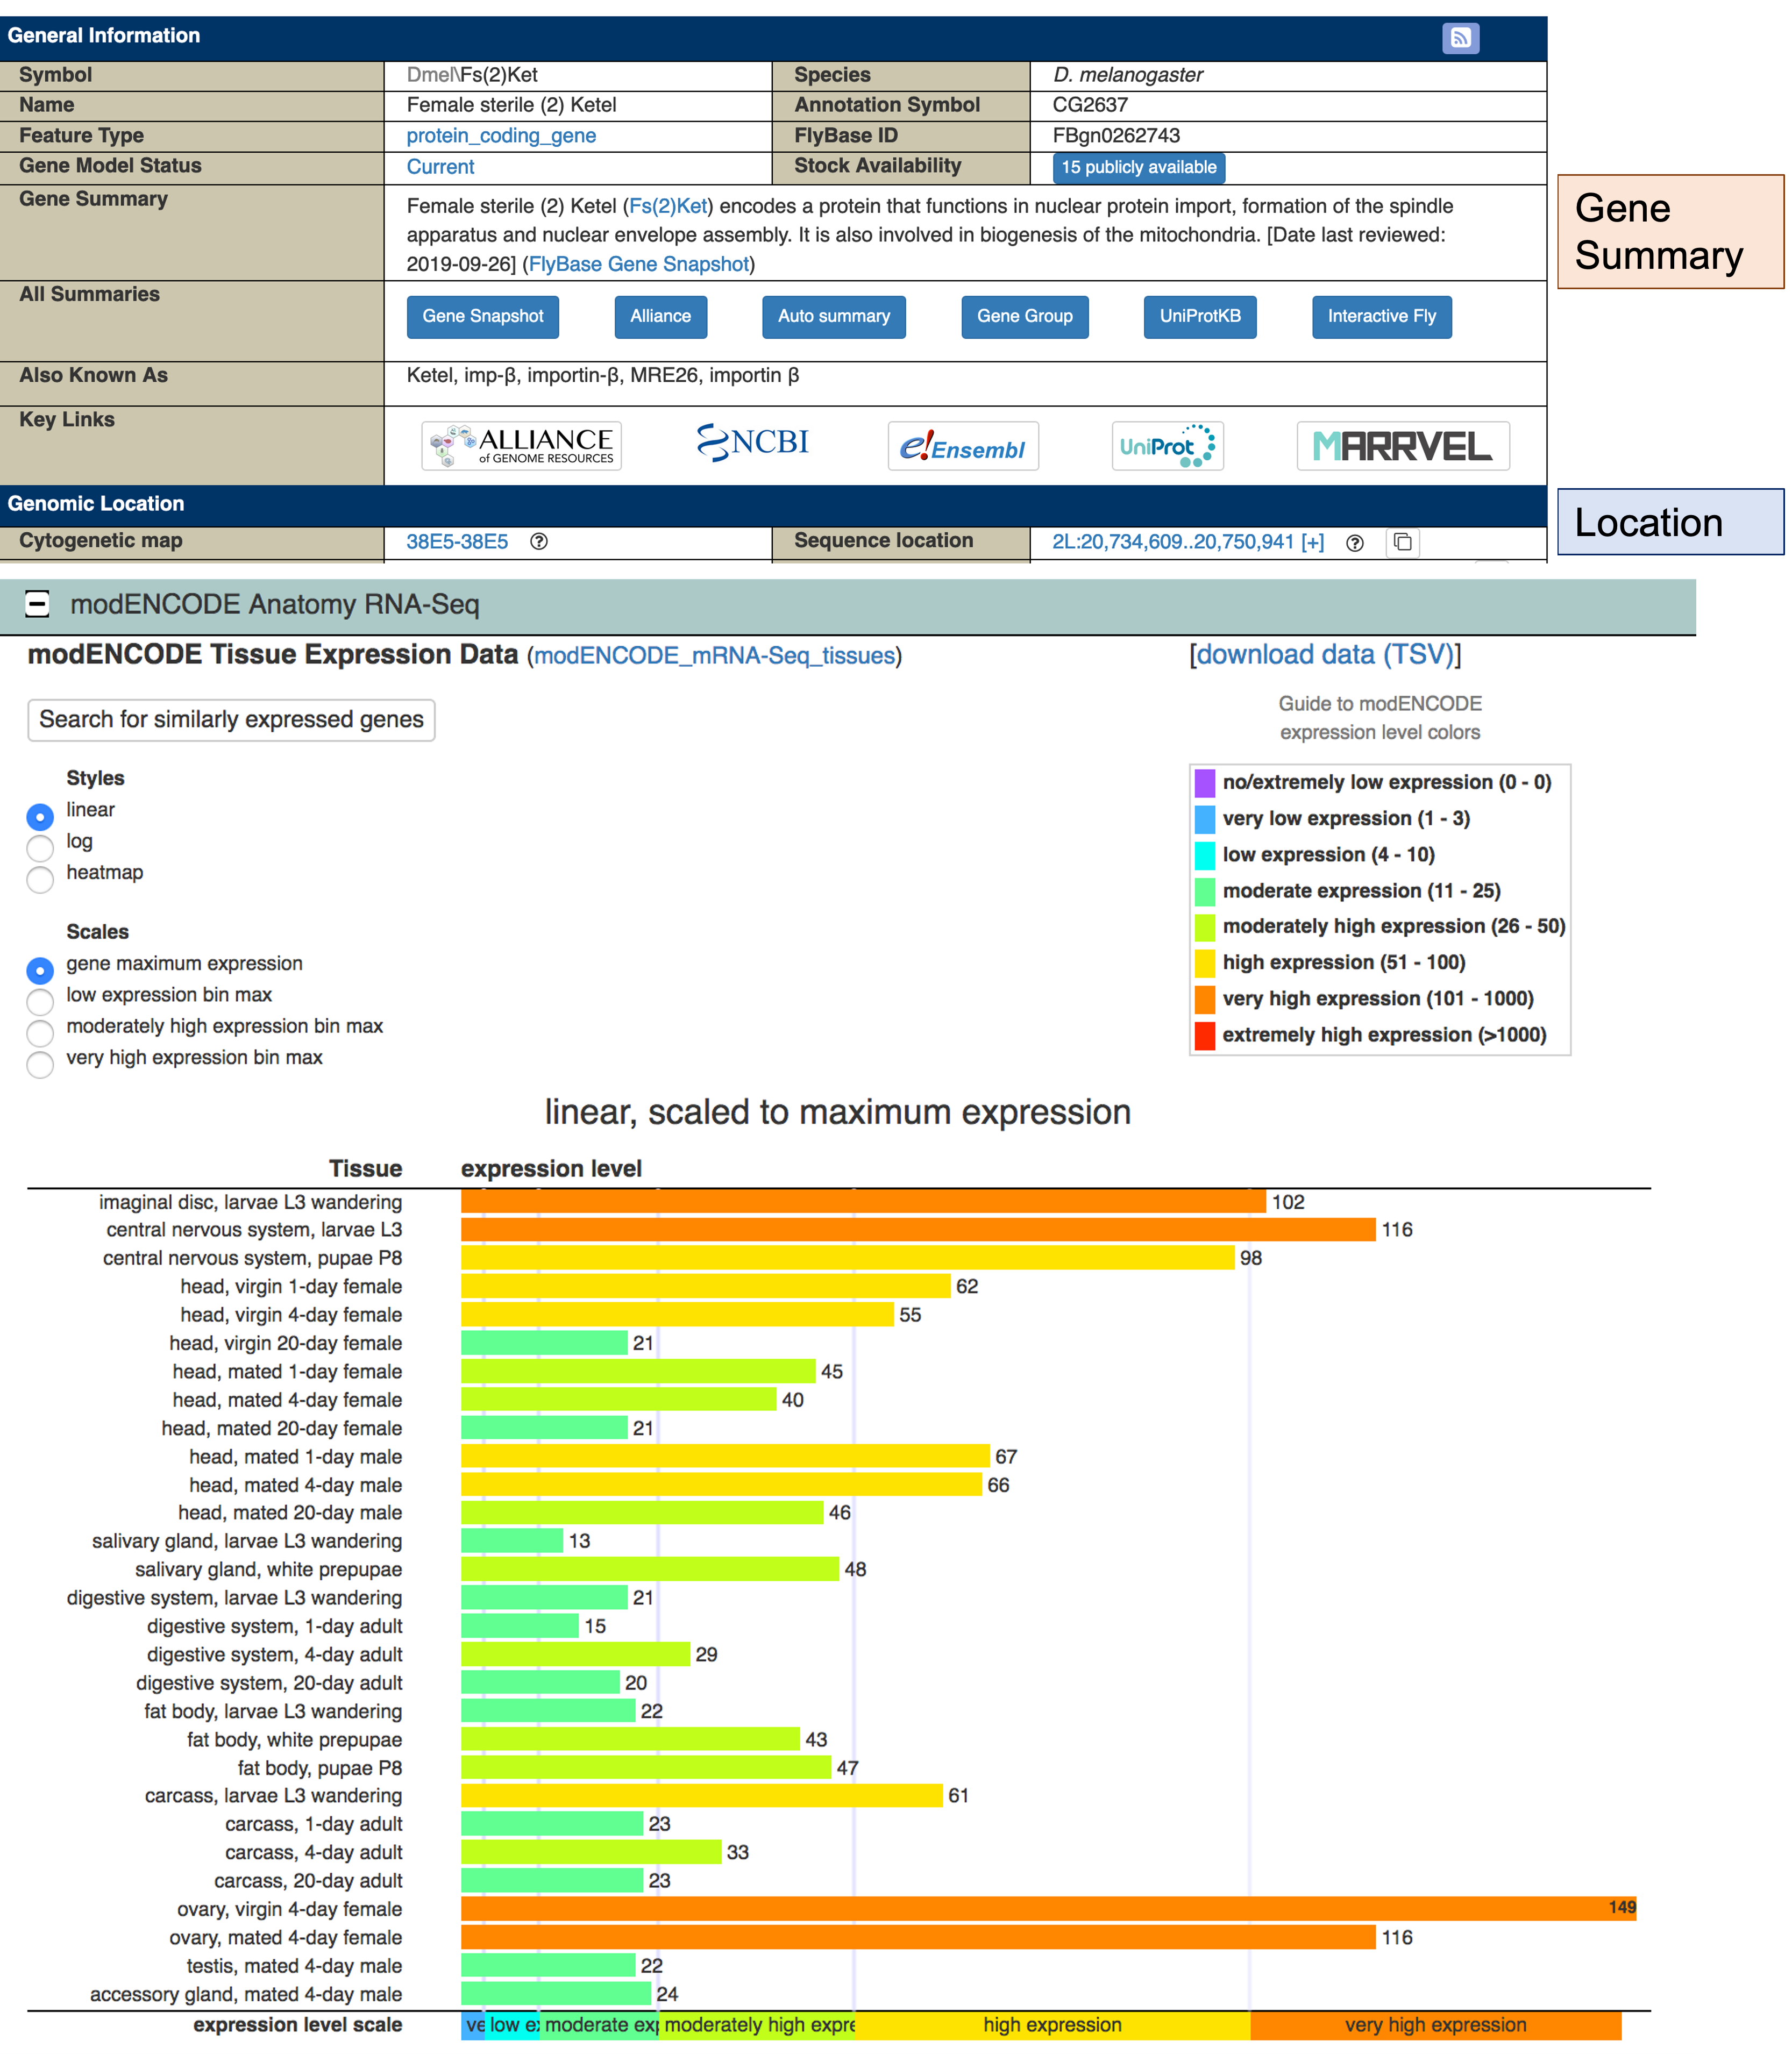Open the Alliance of Genome Resources logo link
The height and width of the screenshot is (2055, 1792).
click(521, 446)
